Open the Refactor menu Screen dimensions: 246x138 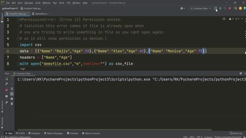click(x=47, y=3)
